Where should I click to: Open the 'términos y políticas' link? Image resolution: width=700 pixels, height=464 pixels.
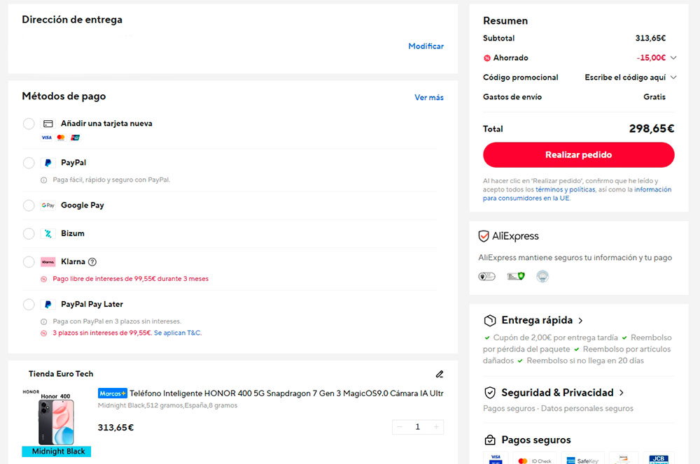(x=565, y=189)
